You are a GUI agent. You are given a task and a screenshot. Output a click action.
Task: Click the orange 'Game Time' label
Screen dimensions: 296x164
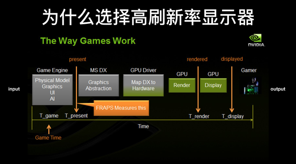(48, 138)
